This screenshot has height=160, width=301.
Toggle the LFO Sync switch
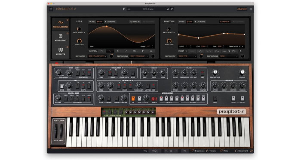(62, 86)
